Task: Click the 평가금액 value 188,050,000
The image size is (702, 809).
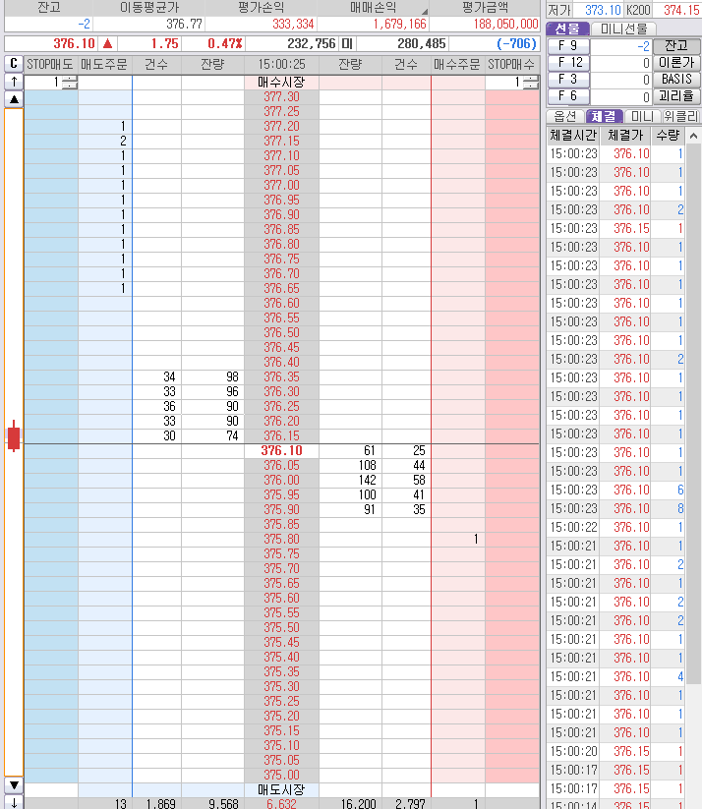Action: [505, 25]
